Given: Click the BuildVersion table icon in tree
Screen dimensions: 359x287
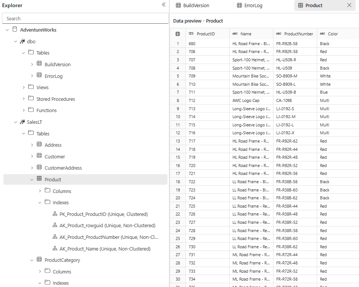Looking at the screenshot, I should 39,64.
